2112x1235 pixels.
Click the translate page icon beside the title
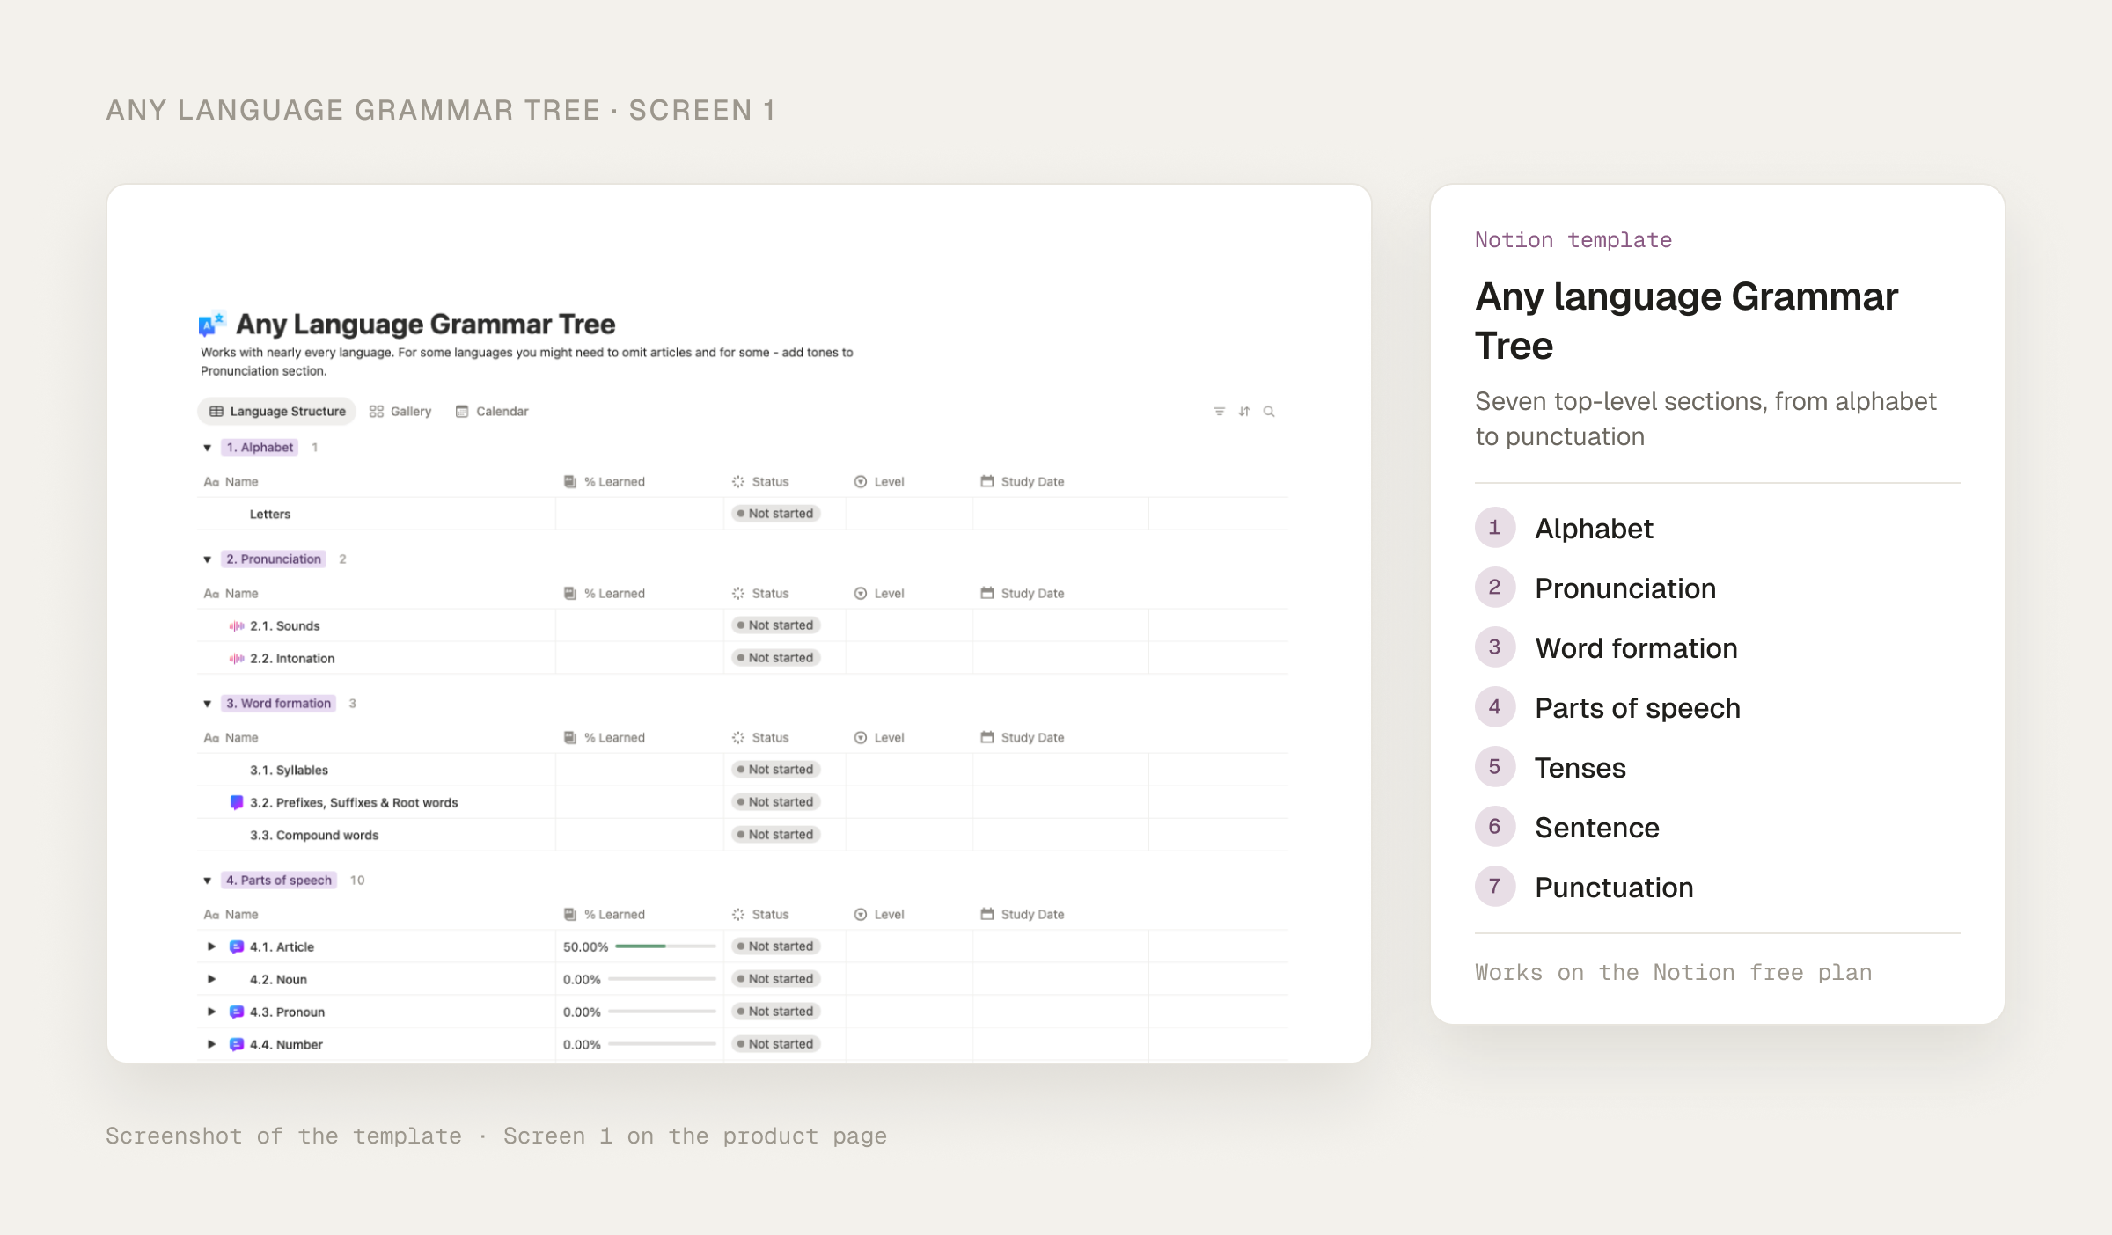click(212, 324)
